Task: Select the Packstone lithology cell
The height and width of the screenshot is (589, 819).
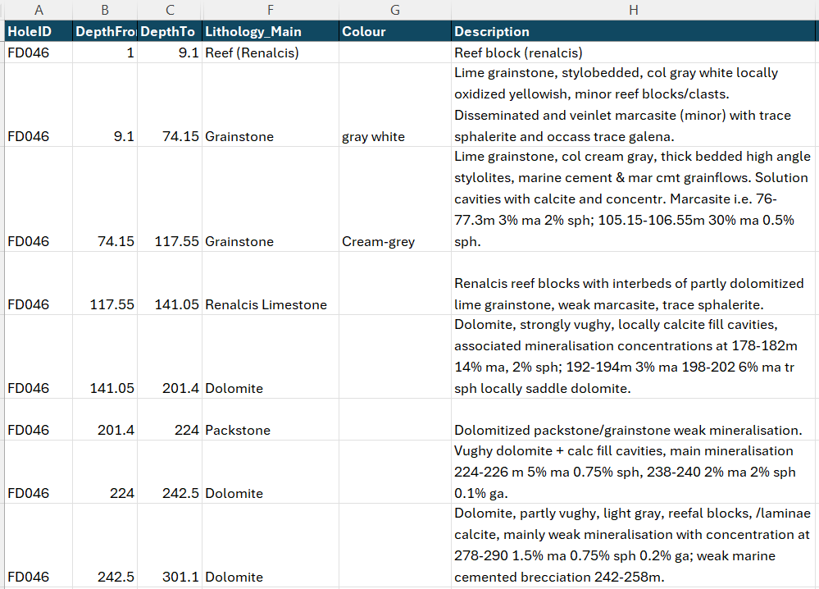Action: (x=271, y=420)
